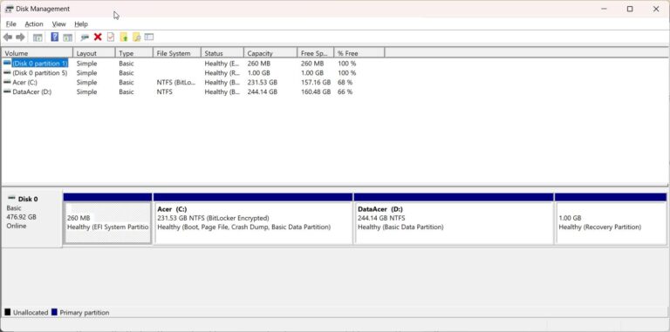Click the drive icon beside DataAcer (D:) row
This screenshot has width=670, height=332.
point(7,91)
